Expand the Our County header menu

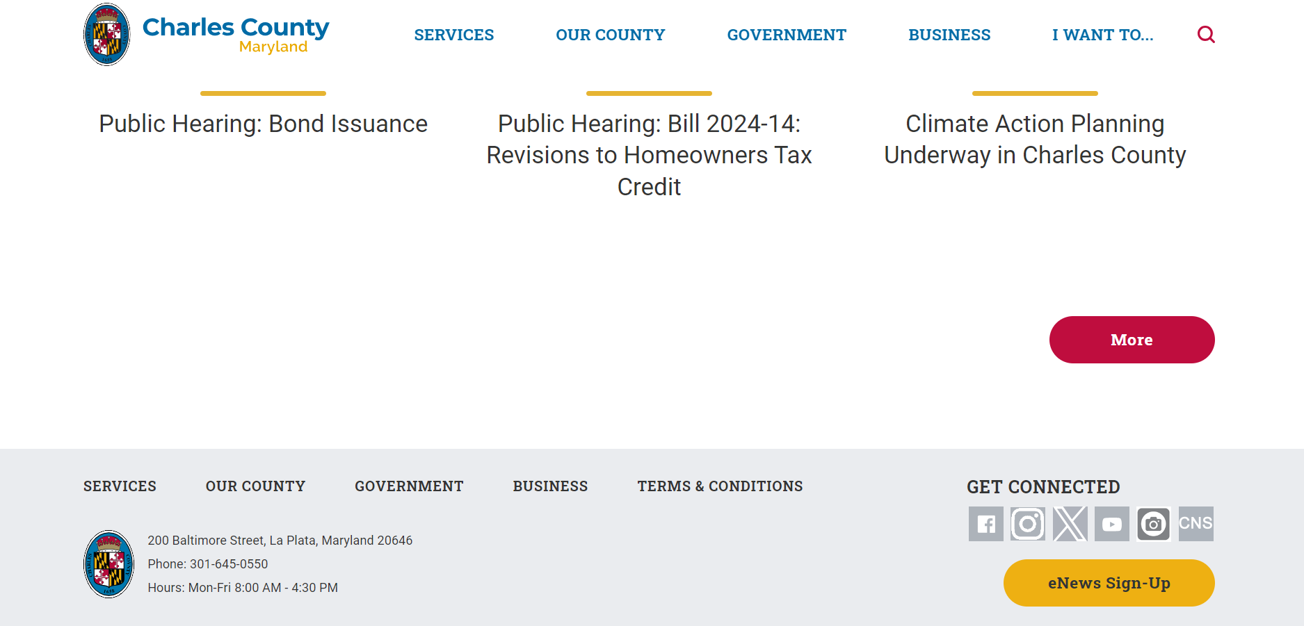(610, 35)
